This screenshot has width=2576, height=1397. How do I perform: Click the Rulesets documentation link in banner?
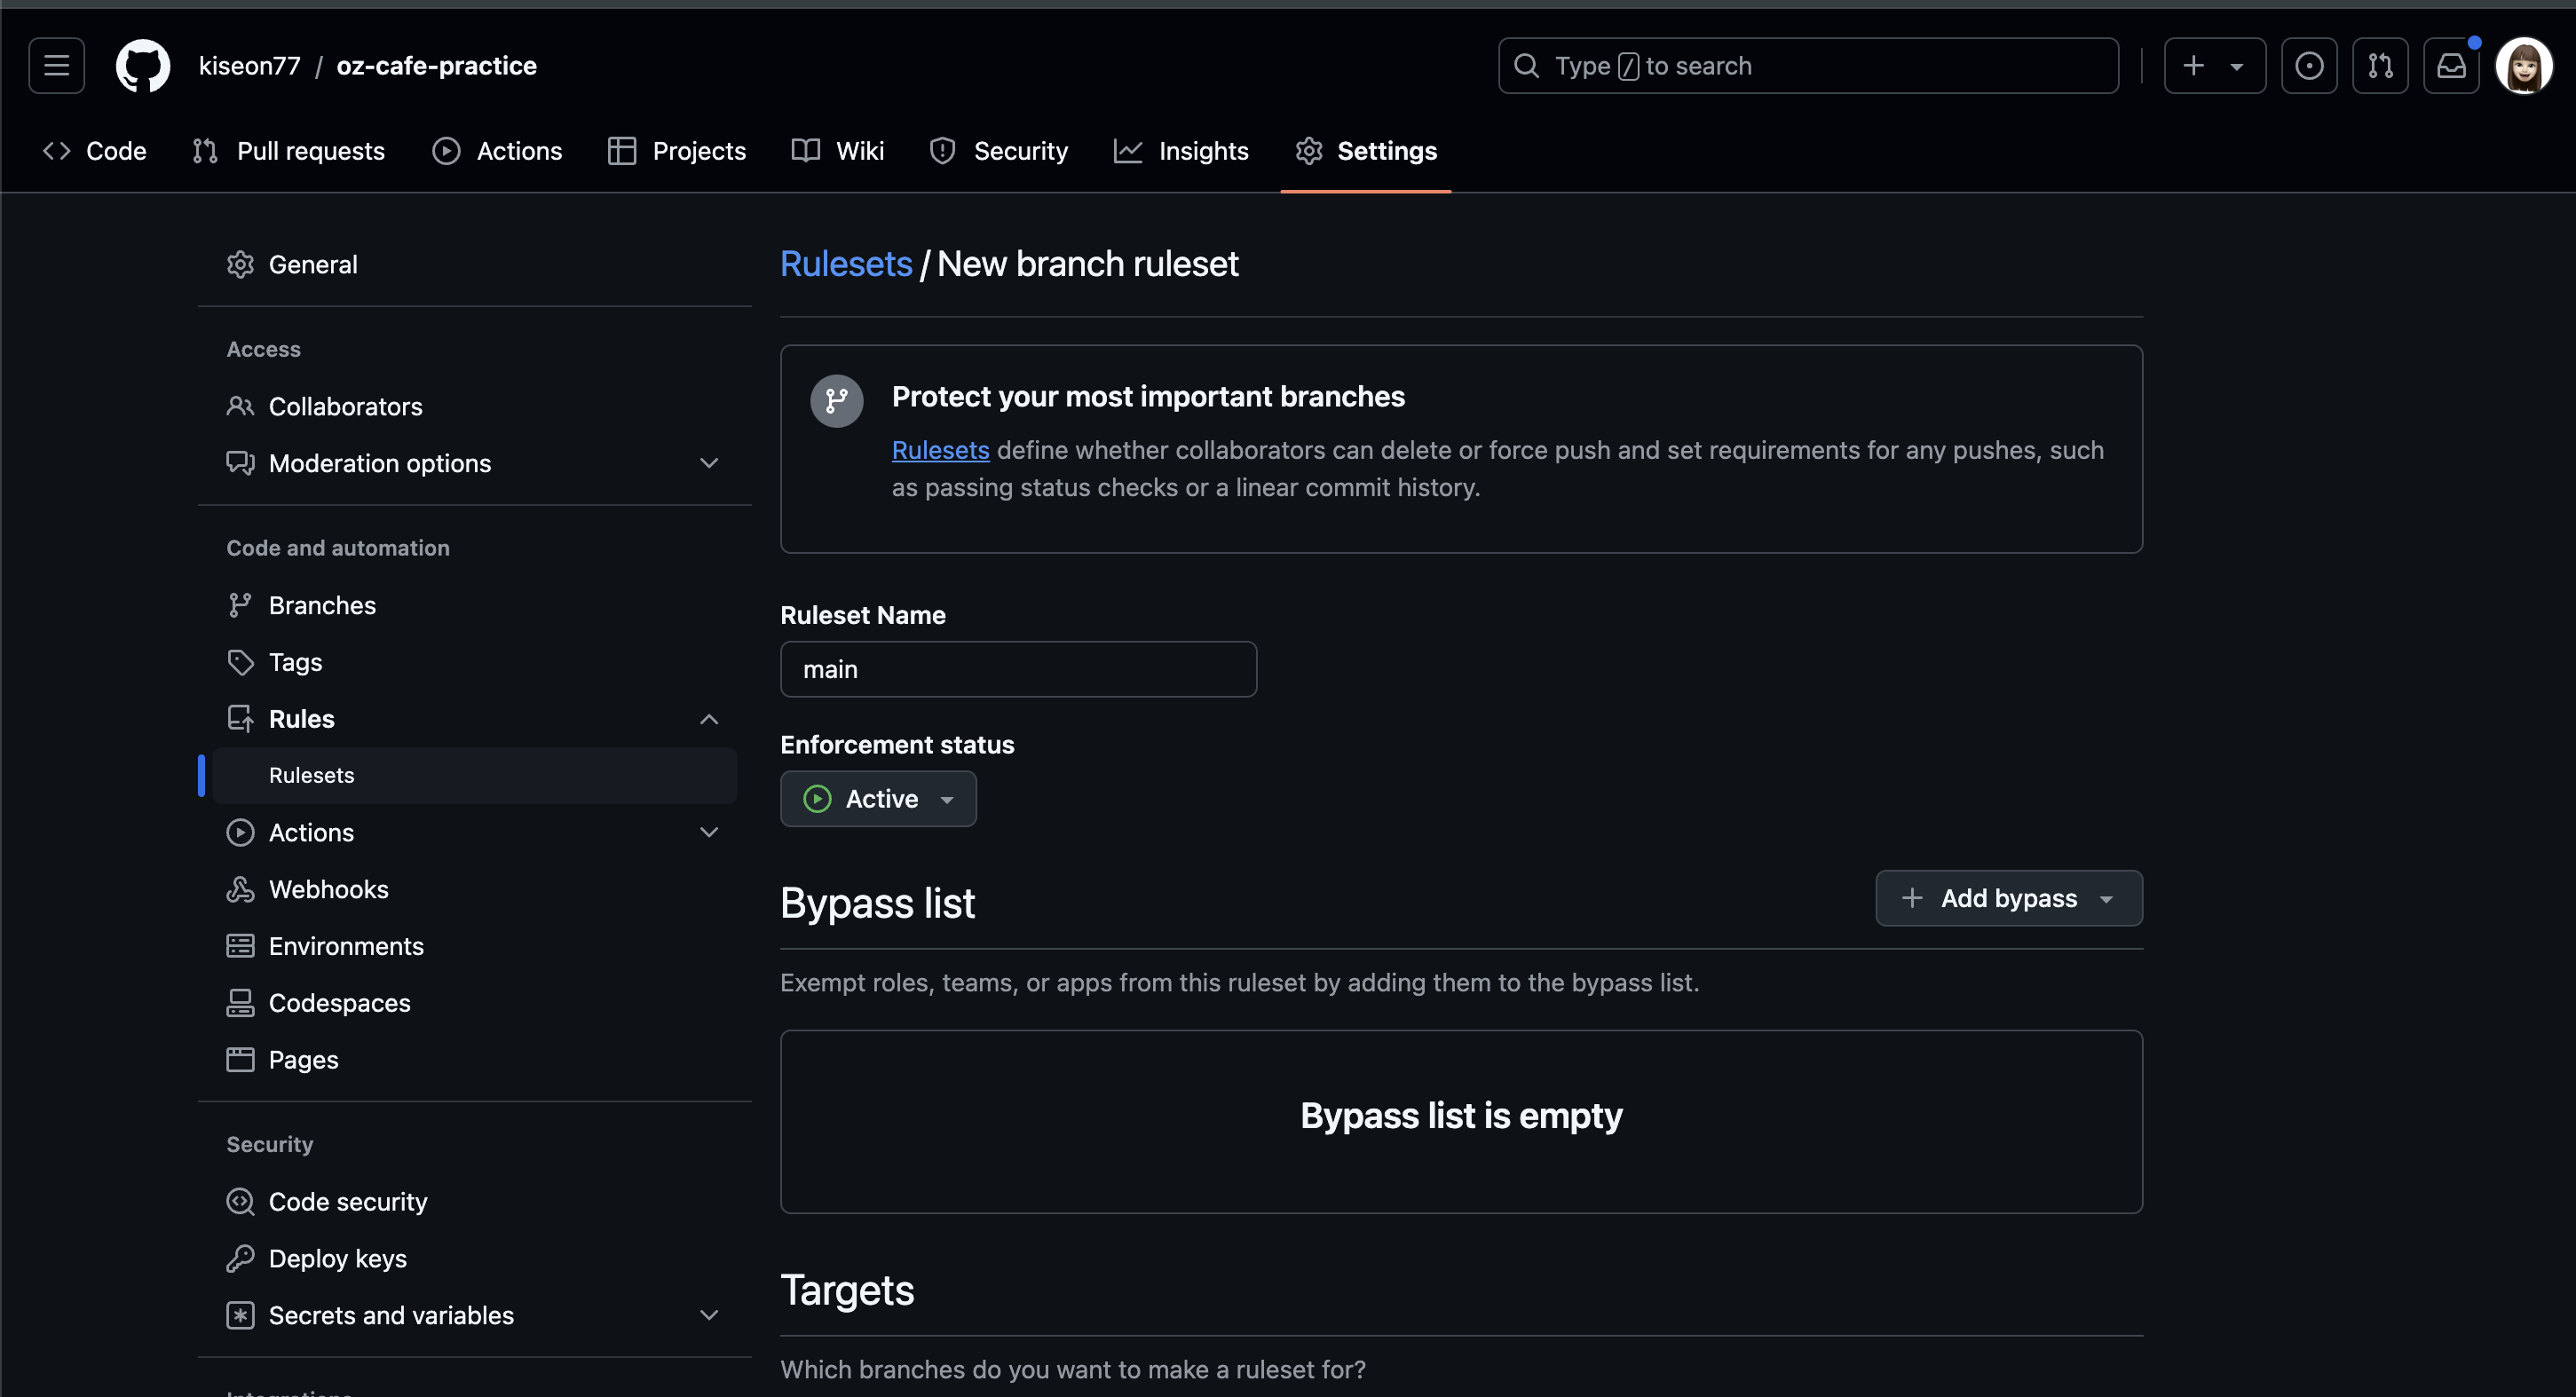point(940,450)
